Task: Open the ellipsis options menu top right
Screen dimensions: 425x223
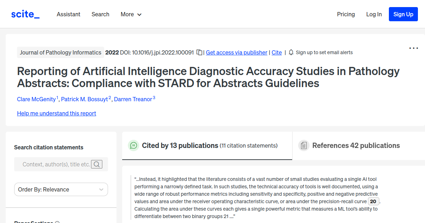Action: (413, 48)
